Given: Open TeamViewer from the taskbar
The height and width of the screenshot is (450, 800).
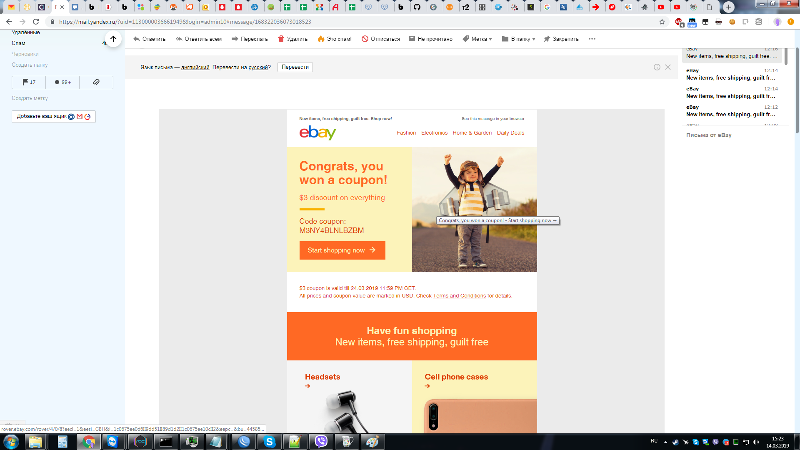Looking at the screenshot, I should (112, 442).
